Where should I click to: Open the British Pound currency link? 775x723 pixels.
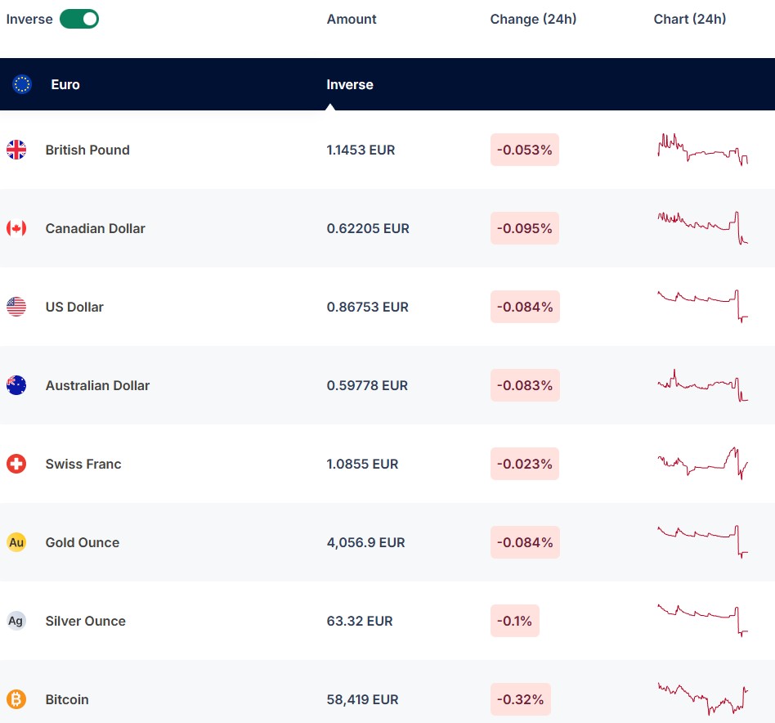tap(87, 150)
